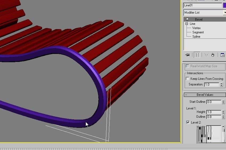Remove modifier using the trash can icon
The image size is (226, 150).
click(x=213, y=55)
